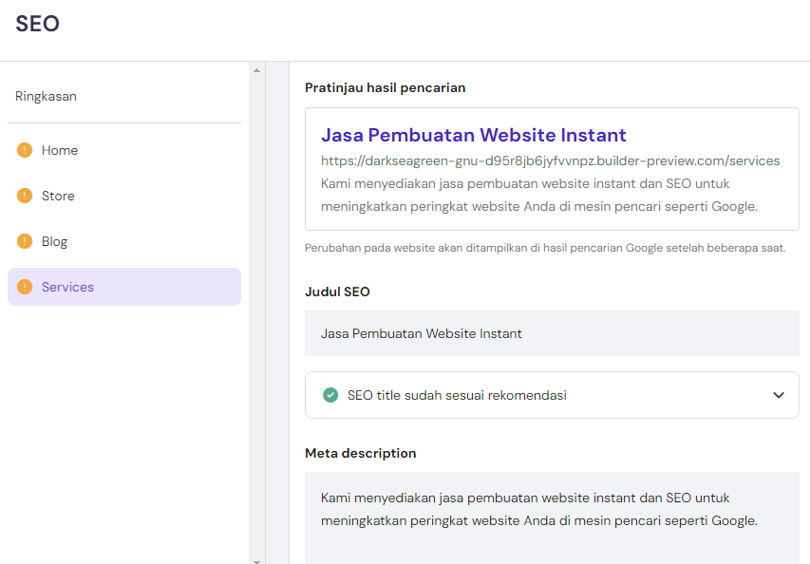Click the warning icon next to Services
Screen dimensions: 810x564
click(x=26, y=287)
